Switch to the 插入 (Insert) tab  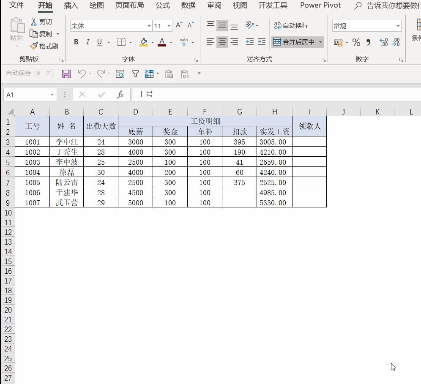(71, 5)
